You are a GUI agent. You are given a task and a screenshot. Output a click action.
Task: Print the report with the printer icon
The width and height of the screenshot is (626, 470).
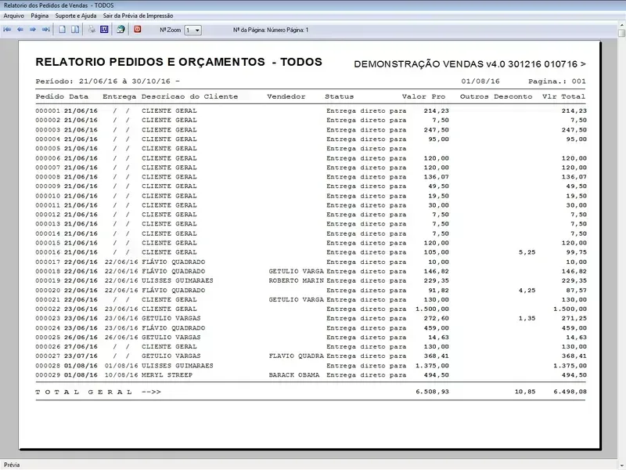(x=92, y=30)
